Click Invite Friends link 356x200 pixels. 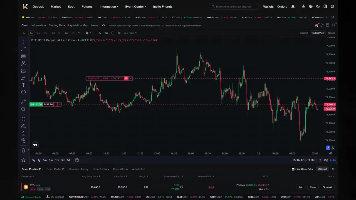point(163,6)
